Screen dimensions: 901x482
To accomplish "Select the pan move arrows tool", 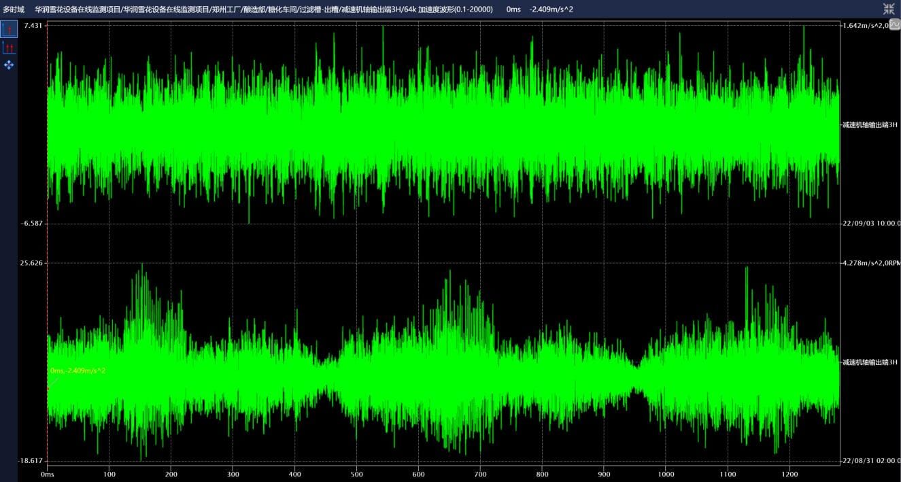I will click(x=9, y=65).
